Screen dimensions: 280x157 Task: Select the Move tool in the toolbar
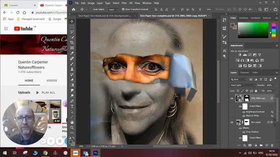click(72, 21)
